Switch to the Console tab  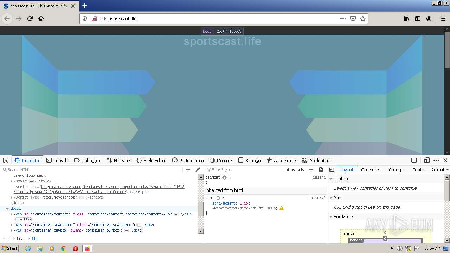pos(57,160)
